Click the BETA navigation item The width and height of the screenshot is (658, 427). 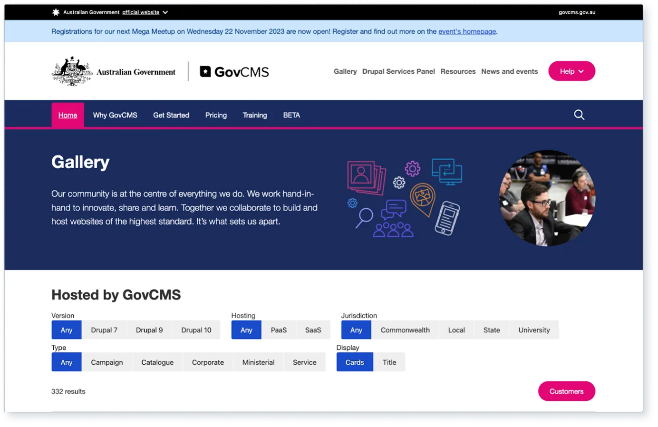coord(291,115)
